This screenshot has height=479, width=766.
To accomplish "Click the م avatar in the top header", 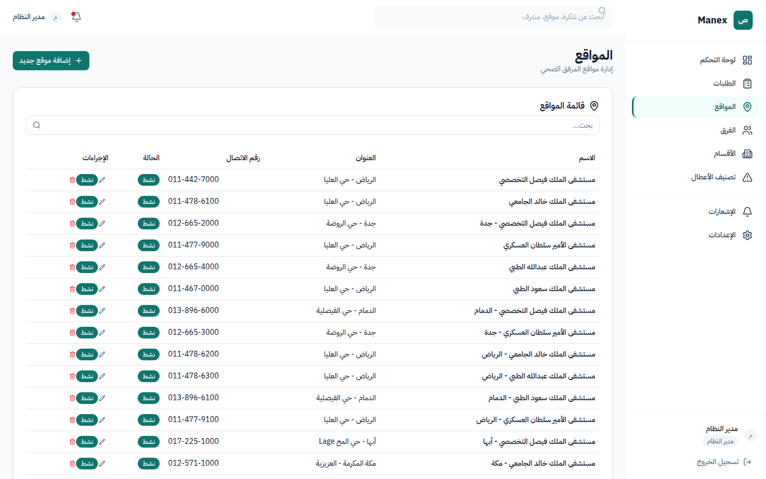I will click(x=55, y=17).
